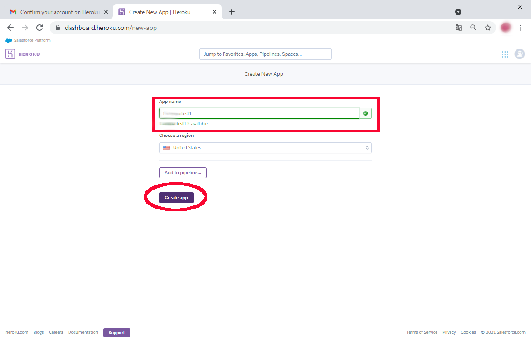This screenshot has width=531, height=341.
Task: Click the zoom magnifier icon in address bar
Action: 473,28
